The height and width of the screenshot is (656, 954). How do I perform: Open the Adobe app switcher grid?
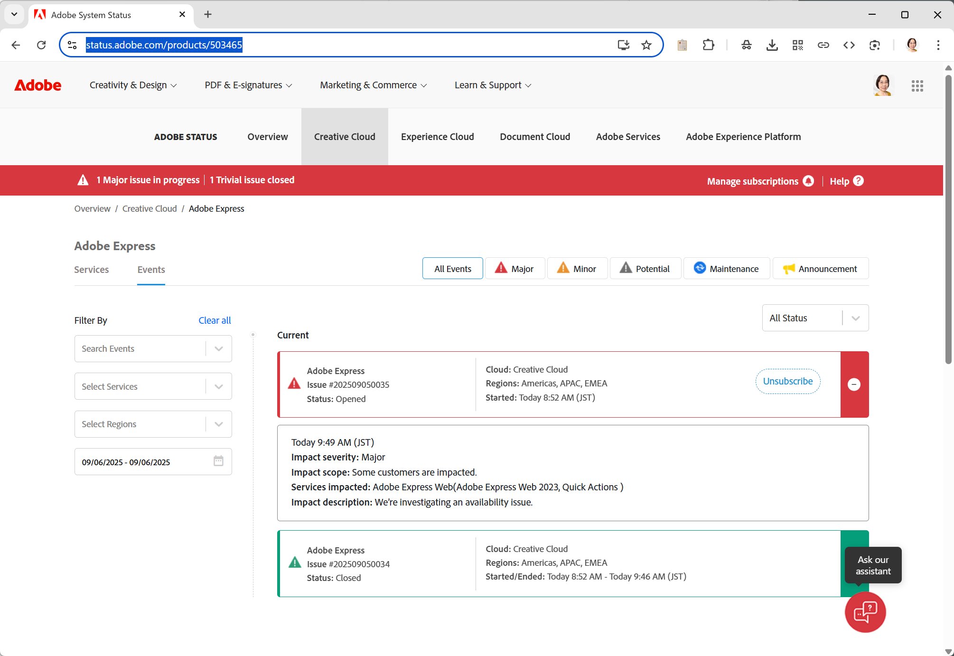pos(917,86)
